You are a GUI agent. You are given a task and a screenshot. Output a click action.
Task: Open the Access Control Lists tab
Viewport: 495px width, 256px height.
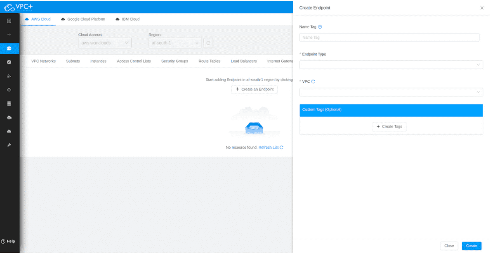pyautogui.click(x=134, y=61)
